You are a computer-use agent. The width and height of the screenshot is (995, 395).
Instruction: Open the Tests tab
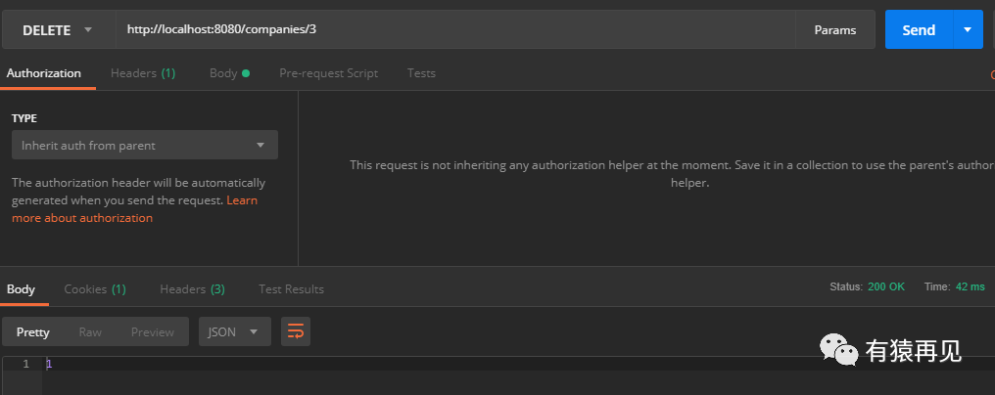click(421, 73)
